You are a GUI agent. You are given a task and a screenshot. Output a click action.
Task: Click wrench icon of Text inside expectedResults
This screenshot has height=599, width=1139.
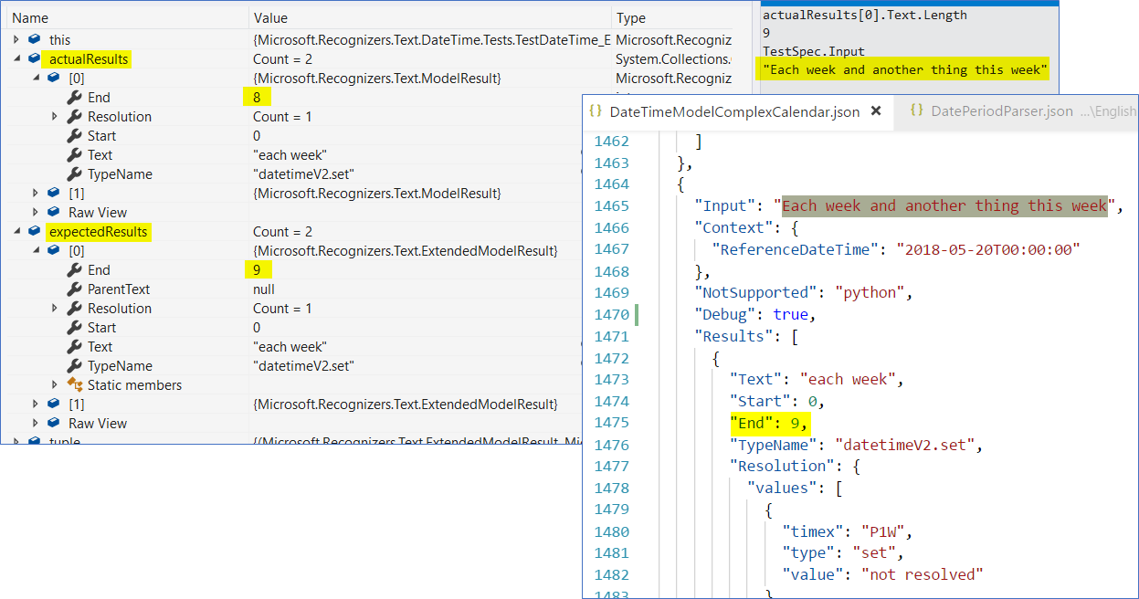click(75, 346)
